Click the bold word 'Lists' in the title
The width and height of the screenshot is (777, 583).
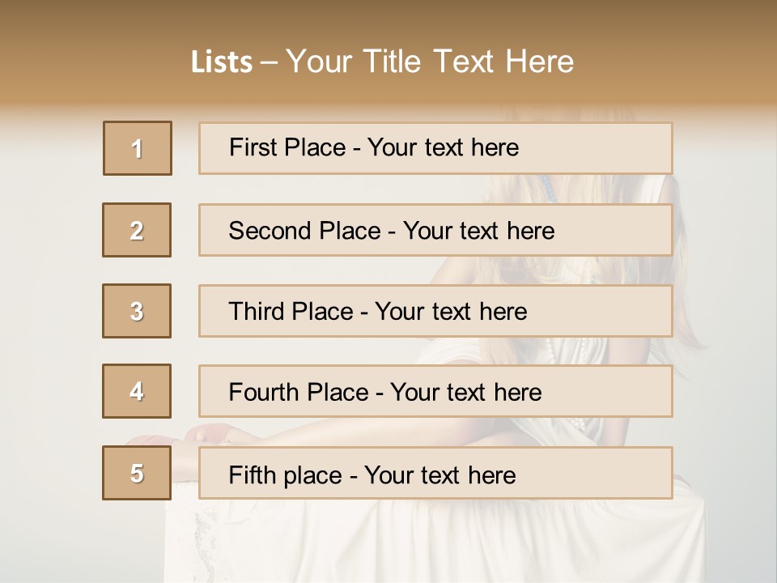(222, 62)
